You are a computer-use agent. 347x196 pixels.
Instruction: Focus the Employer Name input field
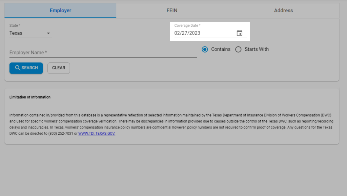pos(103,53)
